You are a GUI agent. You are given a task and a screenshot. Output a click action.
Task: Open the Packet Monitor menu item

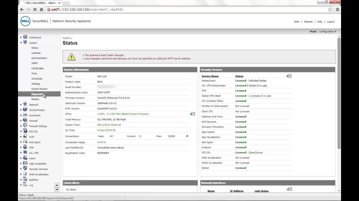40,89
